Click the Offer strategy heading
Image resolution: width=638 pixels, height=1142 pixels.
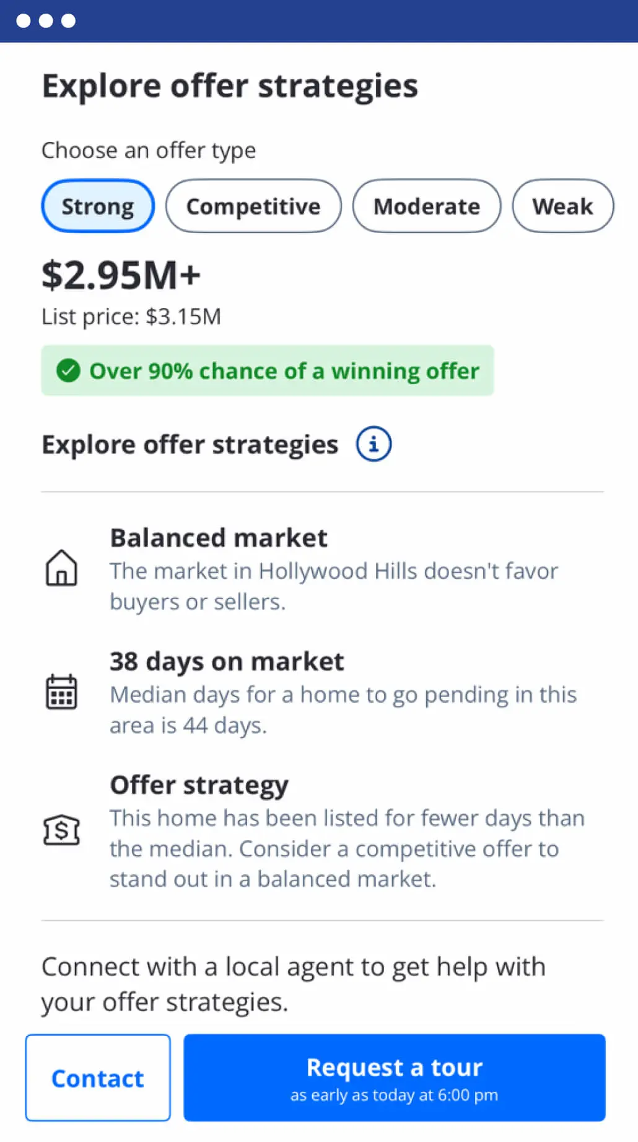point(199,785)
